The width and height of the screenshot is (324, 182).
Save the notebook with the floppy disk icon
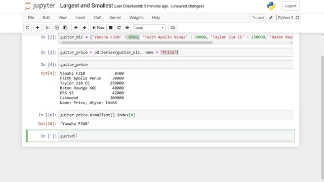(27, 28)
